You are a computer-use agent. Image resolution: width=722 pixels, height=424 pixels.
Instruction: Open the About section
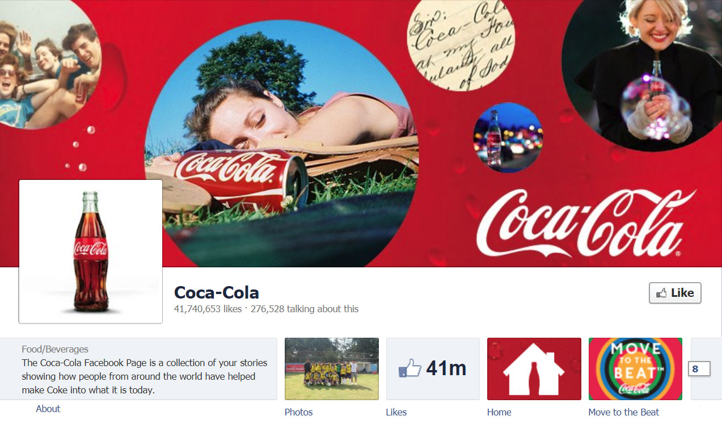click(48, 408)
